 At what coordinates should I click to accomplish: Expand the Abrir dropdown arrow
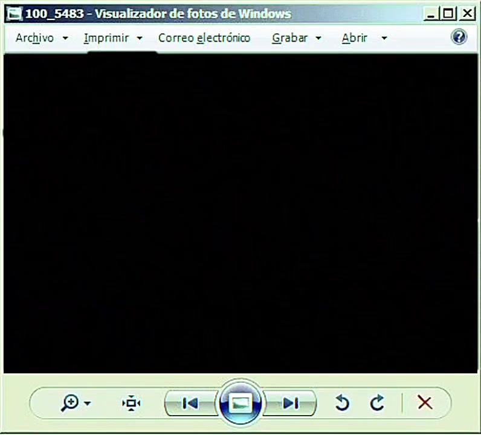click(384, 38)
